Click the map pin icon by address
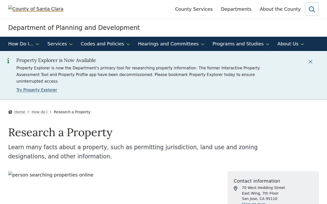The image size is (327, 204). click(236, 188)
